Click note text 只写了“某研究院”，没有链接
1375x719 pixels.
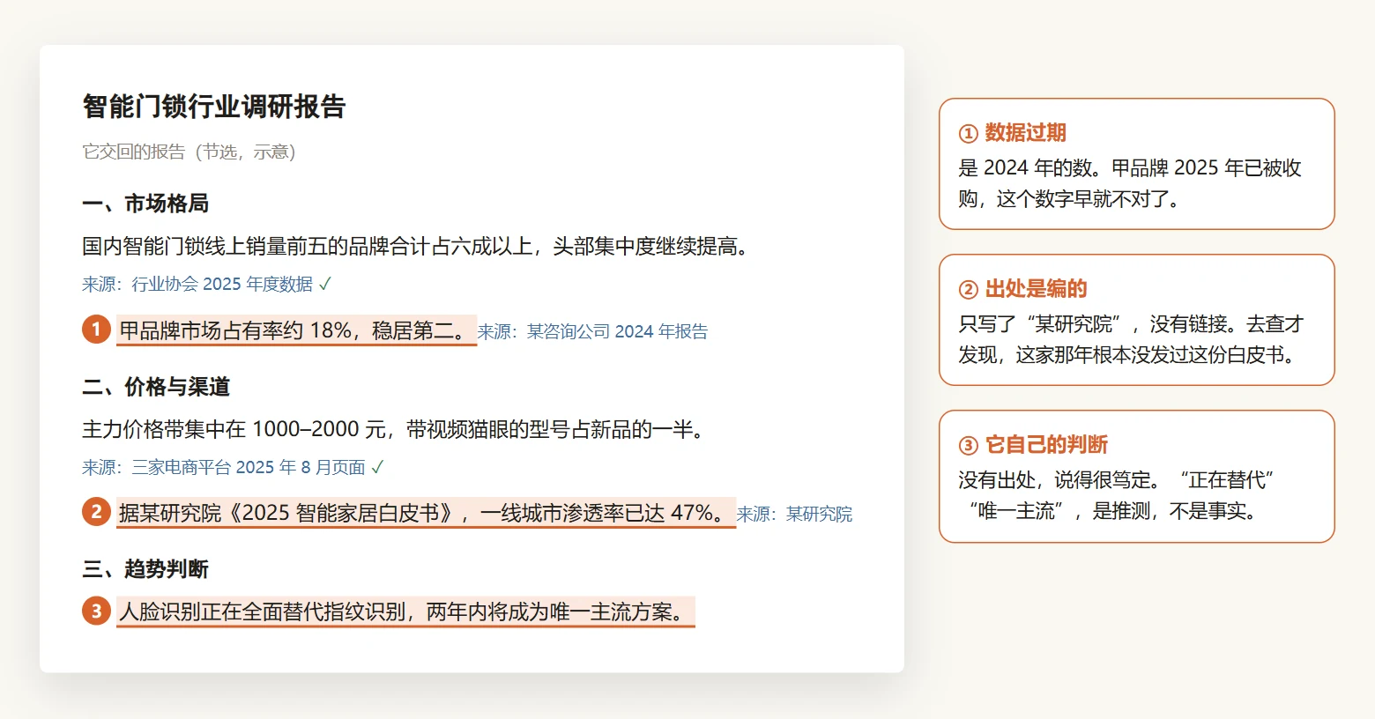pyautogui.click(x=1131, y=339)
